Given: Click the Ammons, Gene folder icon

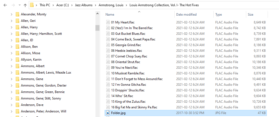Looking at the screenshot, I should (17, 79).
